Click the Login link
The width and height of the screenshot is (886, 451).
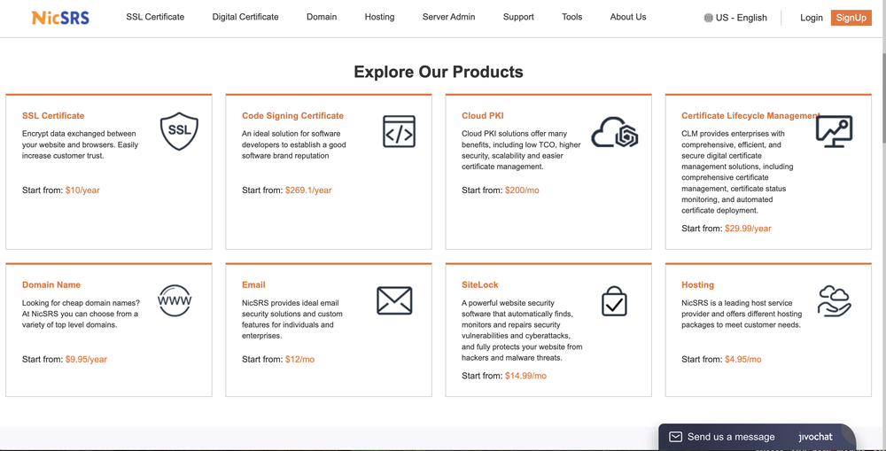(x=812, y=18)
